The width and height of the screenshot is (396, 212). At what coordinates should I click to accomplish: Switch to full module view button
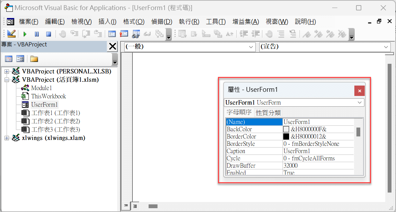click(x=135, y=206)
